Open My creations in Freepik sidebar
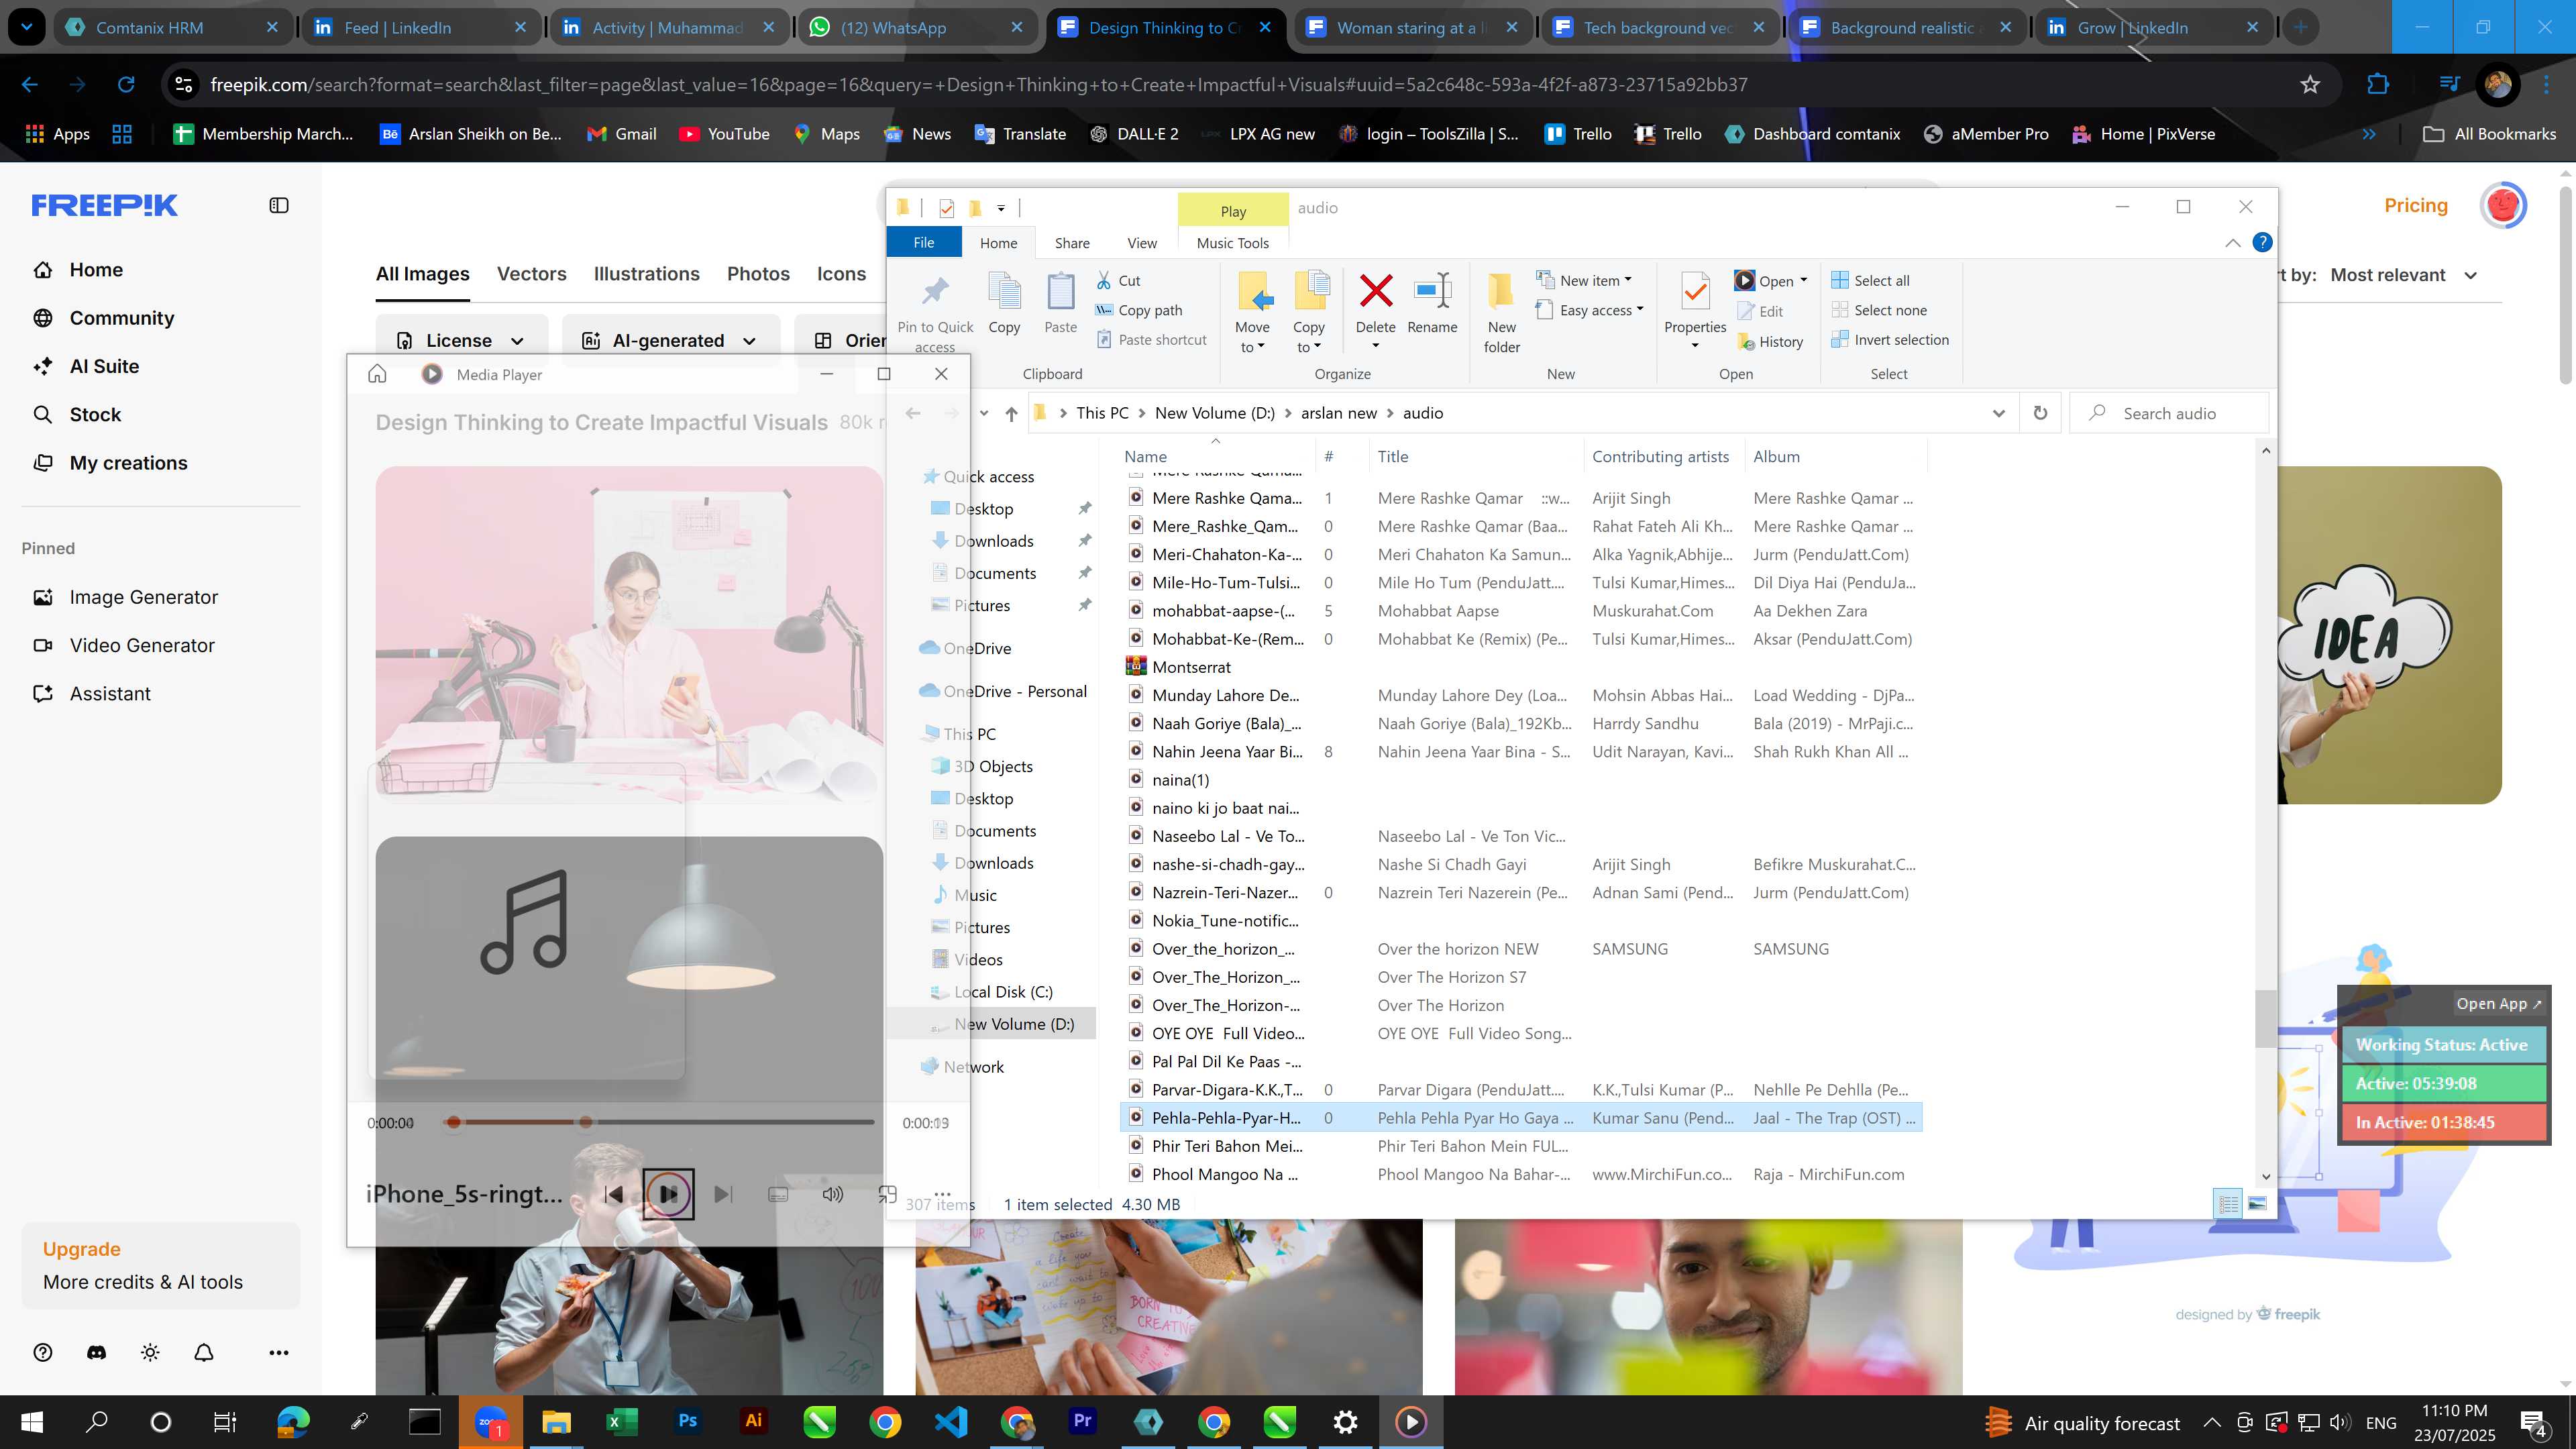 [x=128, y=463]
